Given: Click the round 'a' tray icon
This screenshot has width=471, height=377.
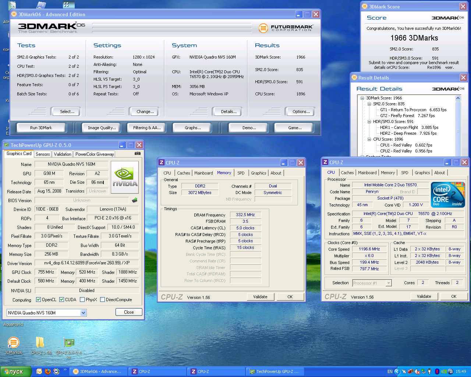Looking at the screenshot, I should pos(450,371).
